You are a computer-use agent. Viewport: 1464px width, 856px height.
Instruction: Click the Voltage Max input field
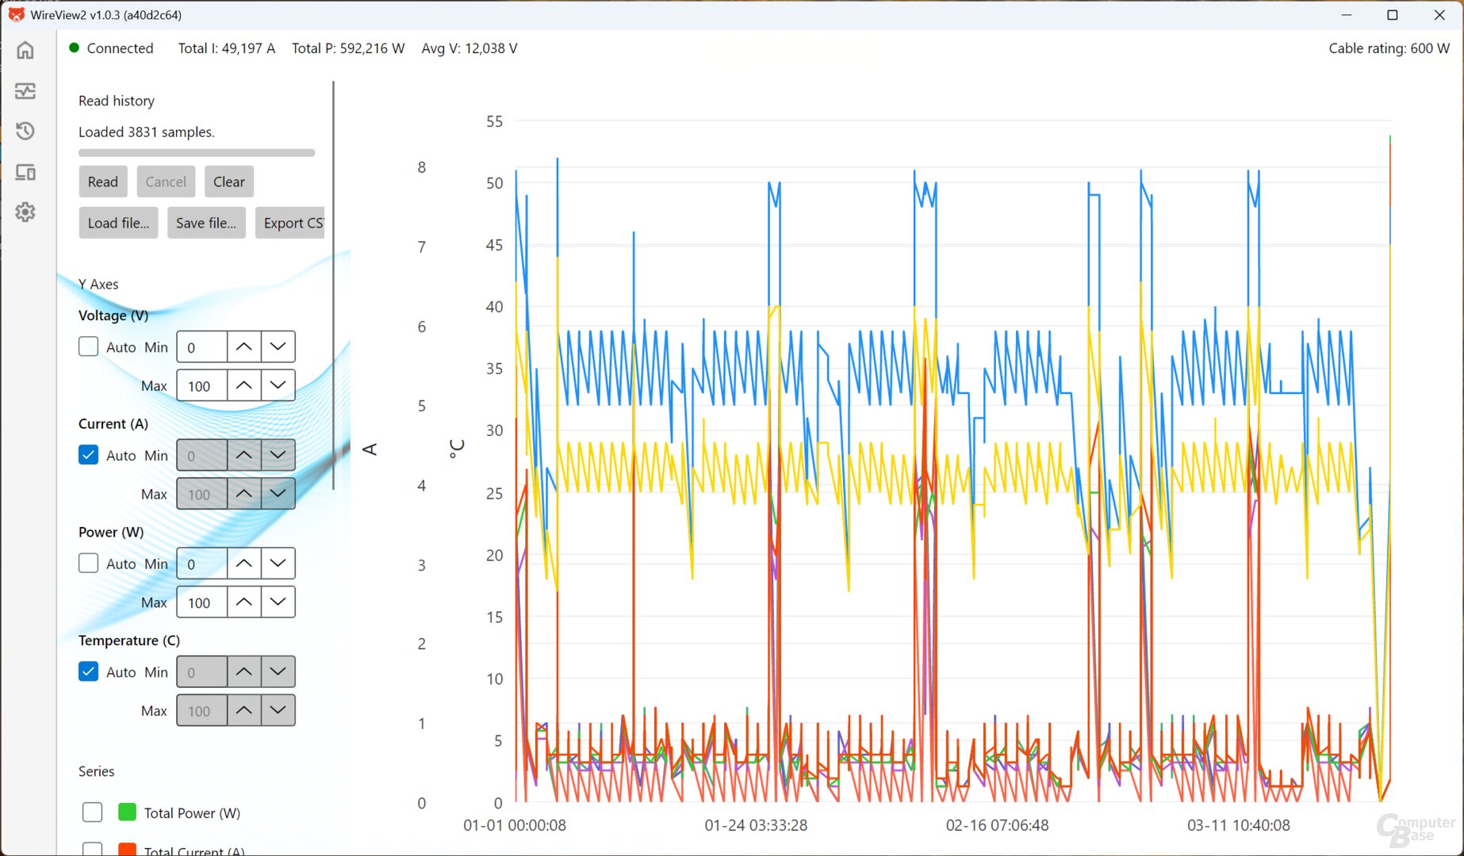coord(202,385)
